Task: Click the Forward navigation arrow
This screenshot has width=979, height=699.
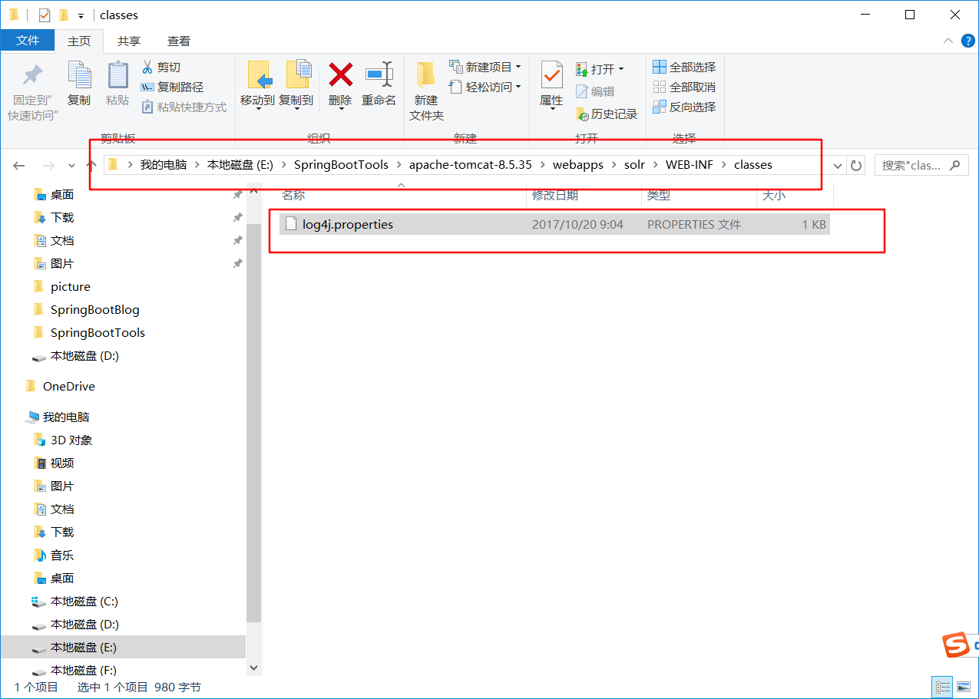Action: (x=48, y=165)
